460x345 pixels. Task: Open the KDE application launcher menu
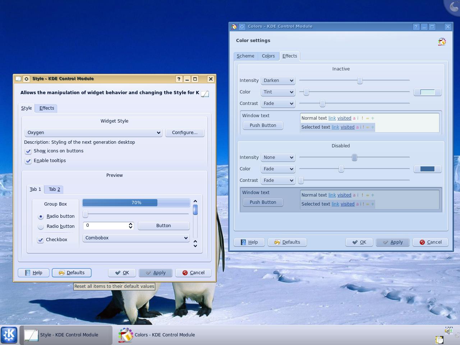[x=9, y=335]
